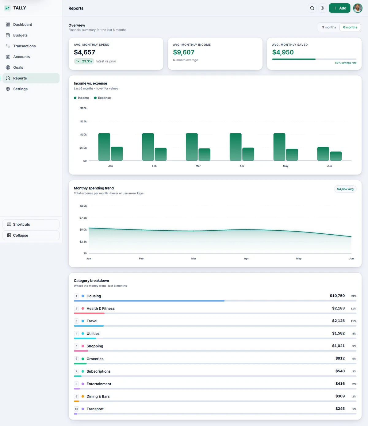Open the Accounts section
The height and width of the screenshot is (426, 368).
[x=31, y=57]
